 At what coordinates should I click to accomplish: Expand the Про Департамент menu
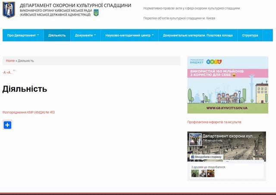pyautogui.click(x=23, y=35)
